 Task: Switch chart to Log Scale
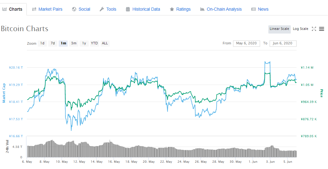pos(301,29)
